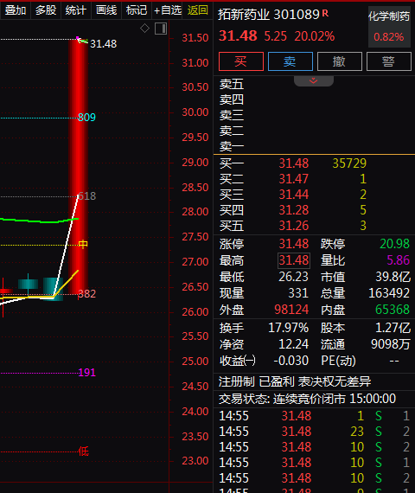This screenshot has height=493, width=415.
Task: Click the 换手 value 17.97%
Action: (x=288, y=328)
